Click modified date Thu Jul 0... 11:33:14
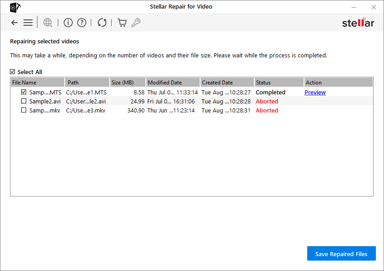 point(173,92)
